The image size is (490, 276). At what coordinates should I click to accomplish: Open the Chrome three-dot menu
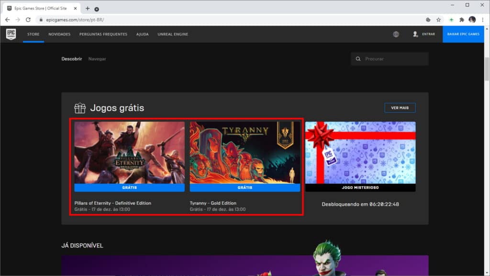[x=482, y=20]
